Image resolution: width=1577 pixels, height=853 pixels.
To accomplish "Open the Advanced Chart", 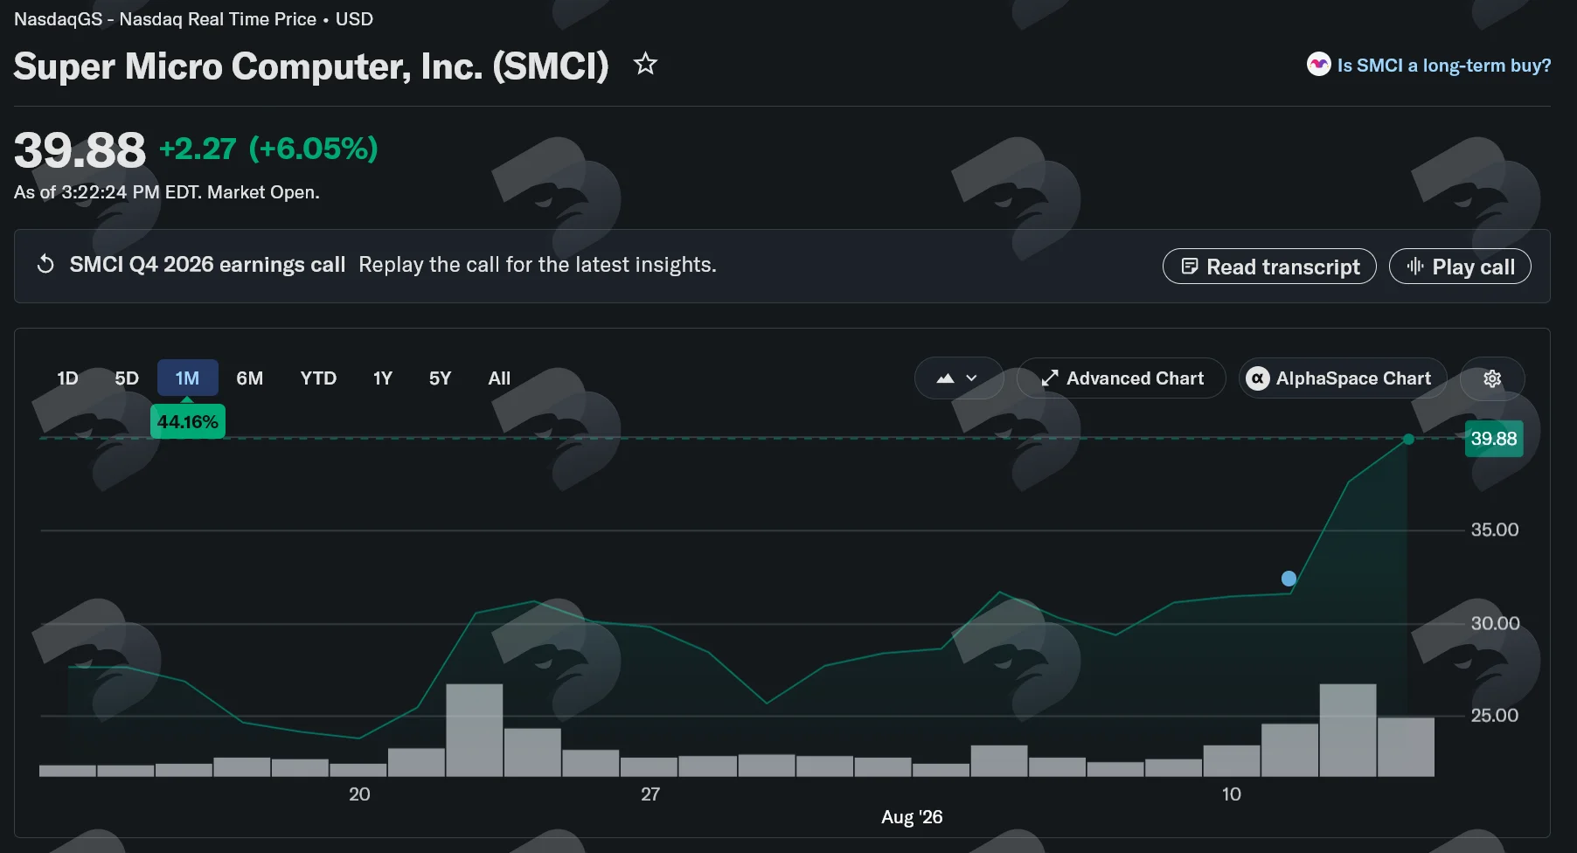I will click(x=1122, y=378).
